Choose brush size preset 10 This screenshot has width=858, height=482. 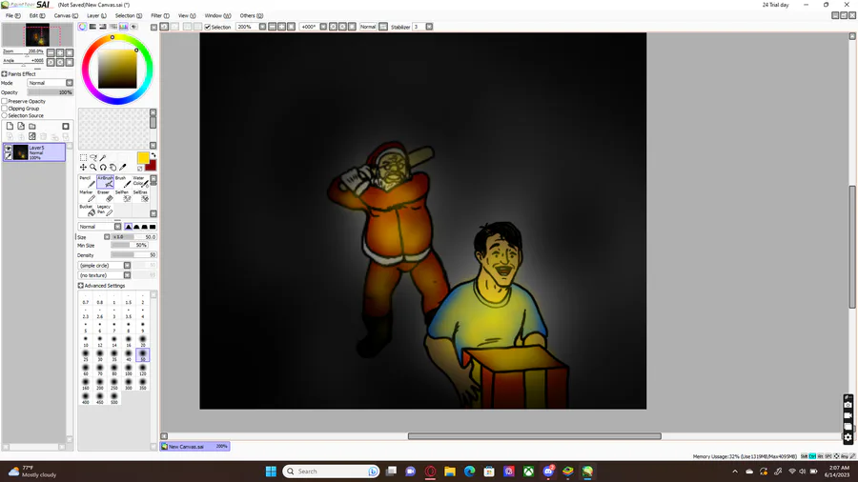point(86,341)
